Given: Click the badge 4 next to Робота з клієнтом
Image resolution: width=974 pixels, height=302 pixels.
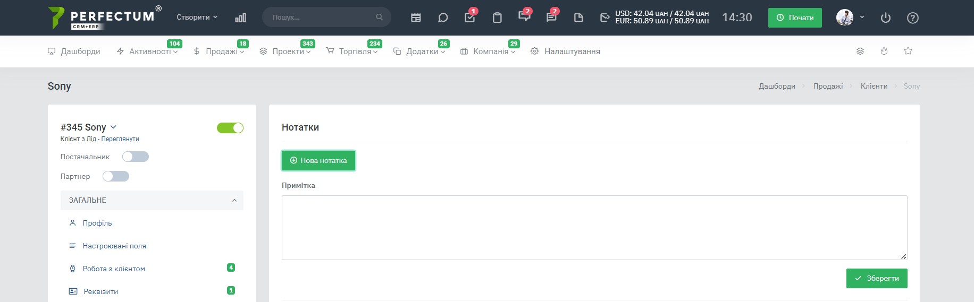Looking at the screenshot, I should [x=231, y=268].
